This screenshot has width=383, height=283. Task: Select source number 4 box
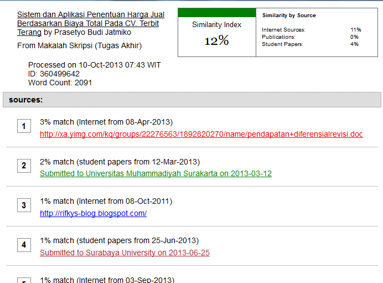coord(24,245)
